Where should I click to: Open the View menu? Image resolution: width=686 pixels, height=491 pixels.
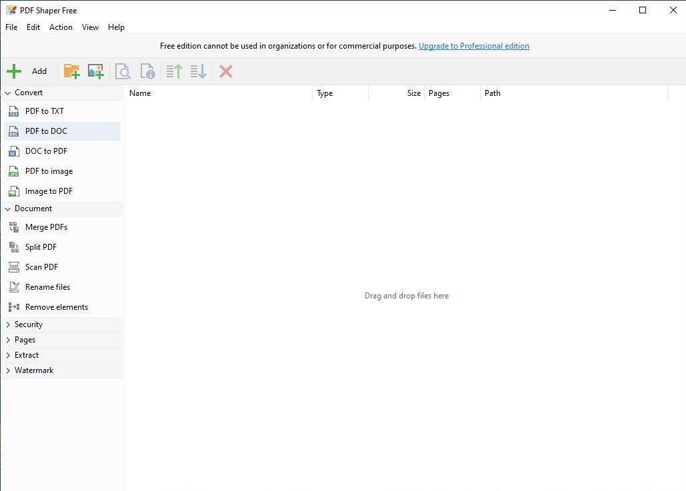pyautogui.click(x=90, y=27)
